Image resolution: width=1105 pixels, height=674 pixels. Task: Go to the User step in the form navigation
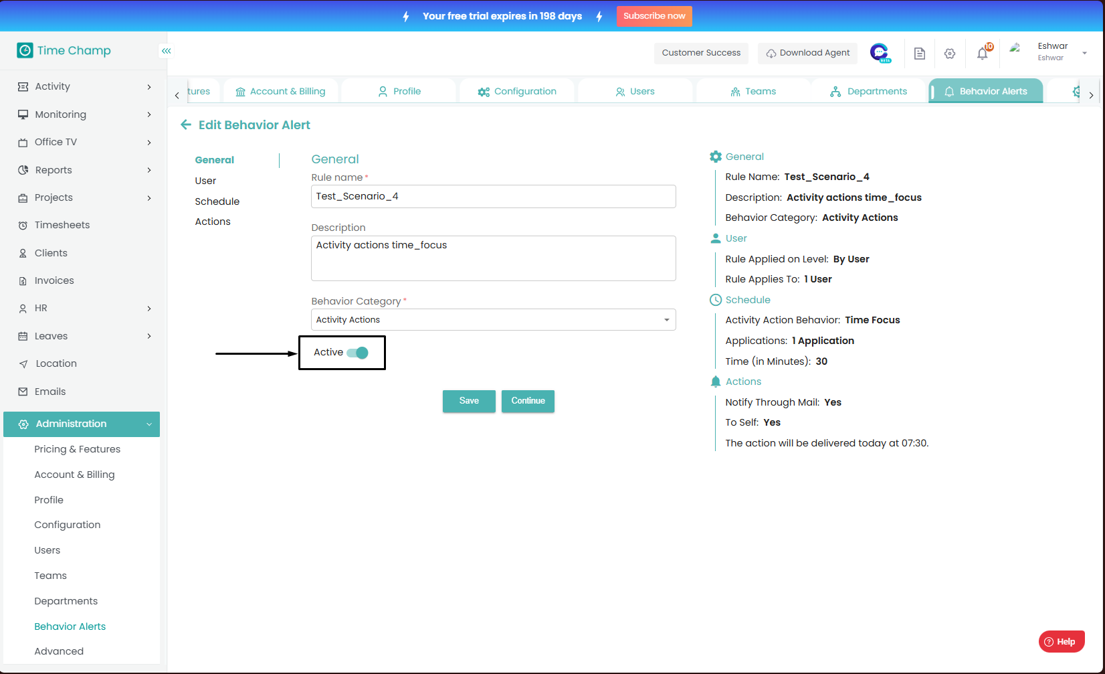point(205,181)
